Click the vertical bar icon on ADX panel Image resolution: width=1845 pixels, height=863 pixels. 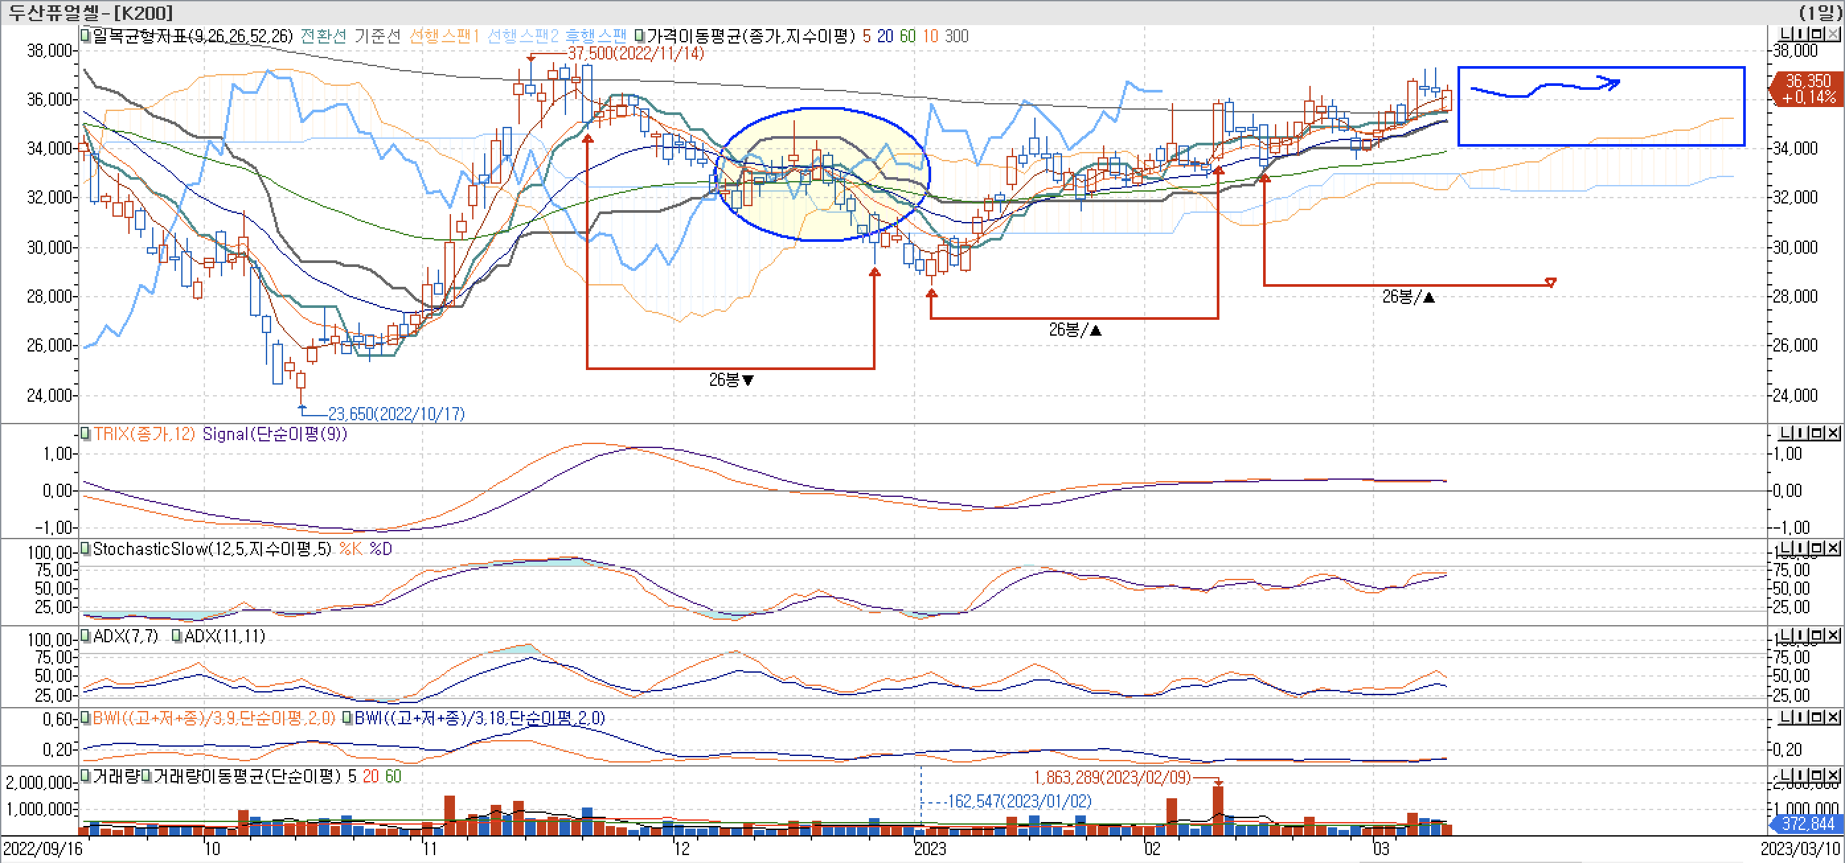(1801, 636)
